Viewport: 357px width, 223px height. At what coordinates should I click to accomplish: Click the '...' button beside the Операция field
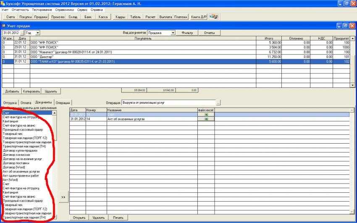[218, 102]
